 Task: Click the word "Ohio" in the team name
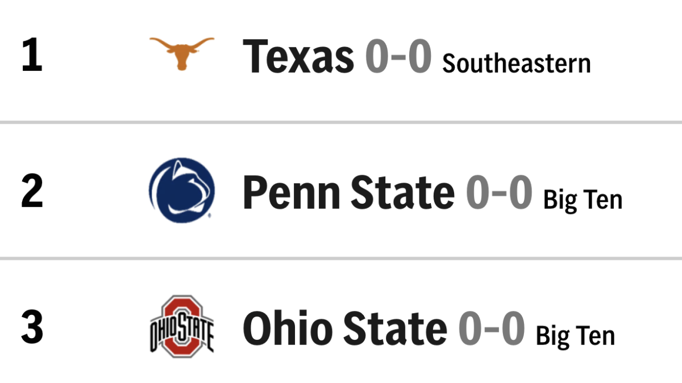point(289,328)
